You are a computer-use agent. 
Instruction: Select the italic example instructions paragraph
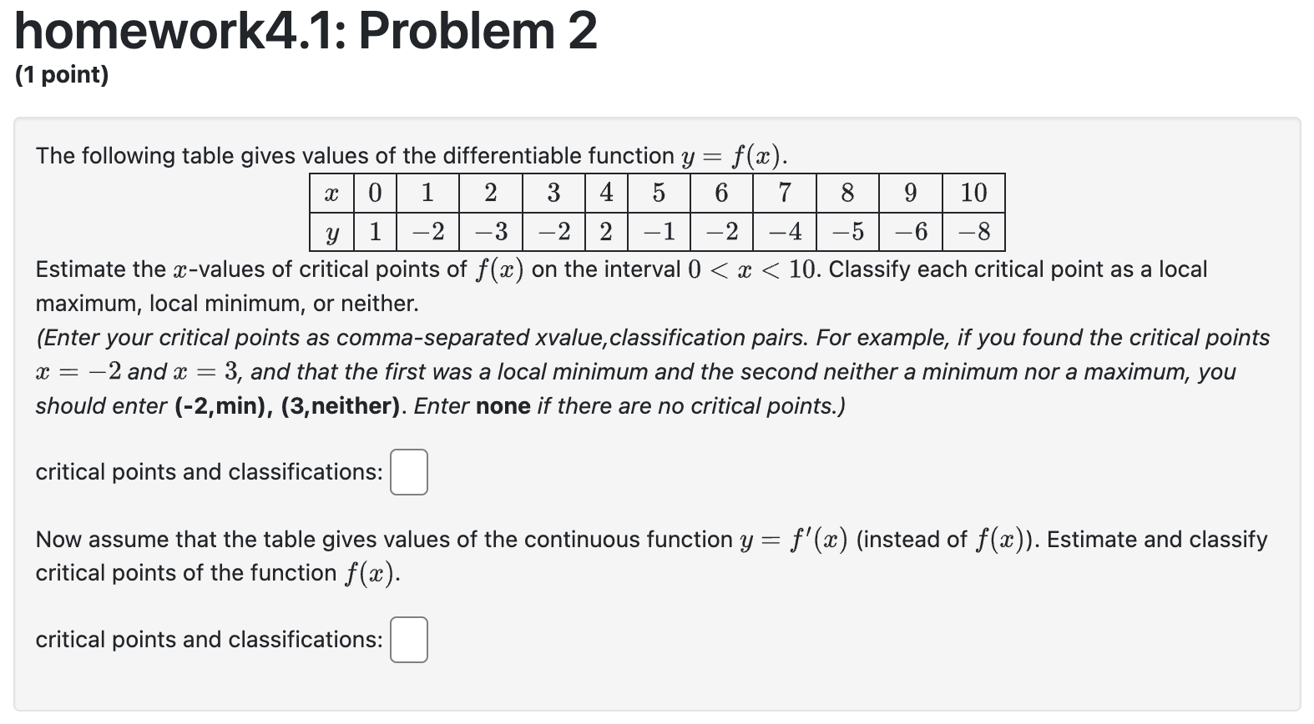651,371
